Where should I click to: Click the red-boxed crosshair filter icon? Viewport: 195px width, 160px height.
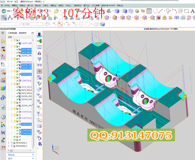click(x=60, y=24)
